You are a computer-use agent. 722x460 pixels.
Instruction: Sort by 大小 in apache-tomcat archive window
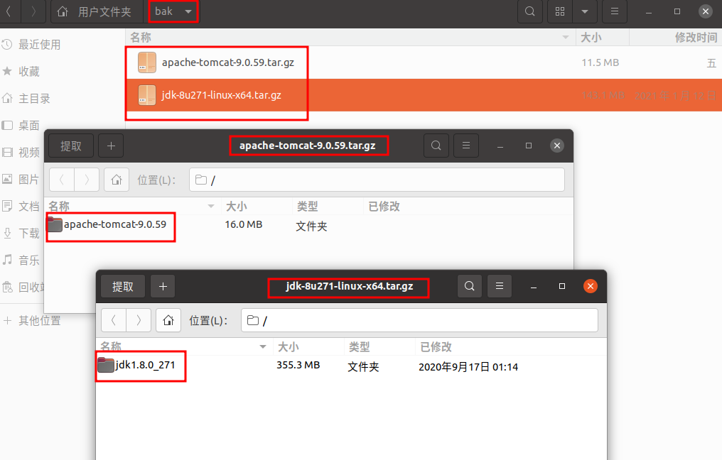(257, 206)
